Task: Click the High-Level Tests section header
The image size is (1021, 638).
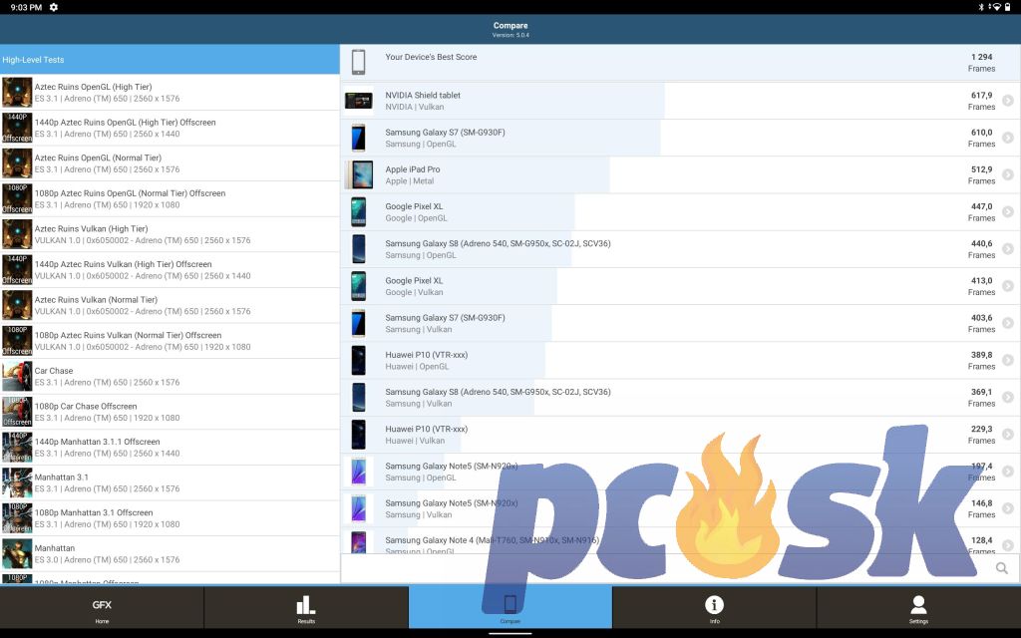Action: [x=170, y=59]
